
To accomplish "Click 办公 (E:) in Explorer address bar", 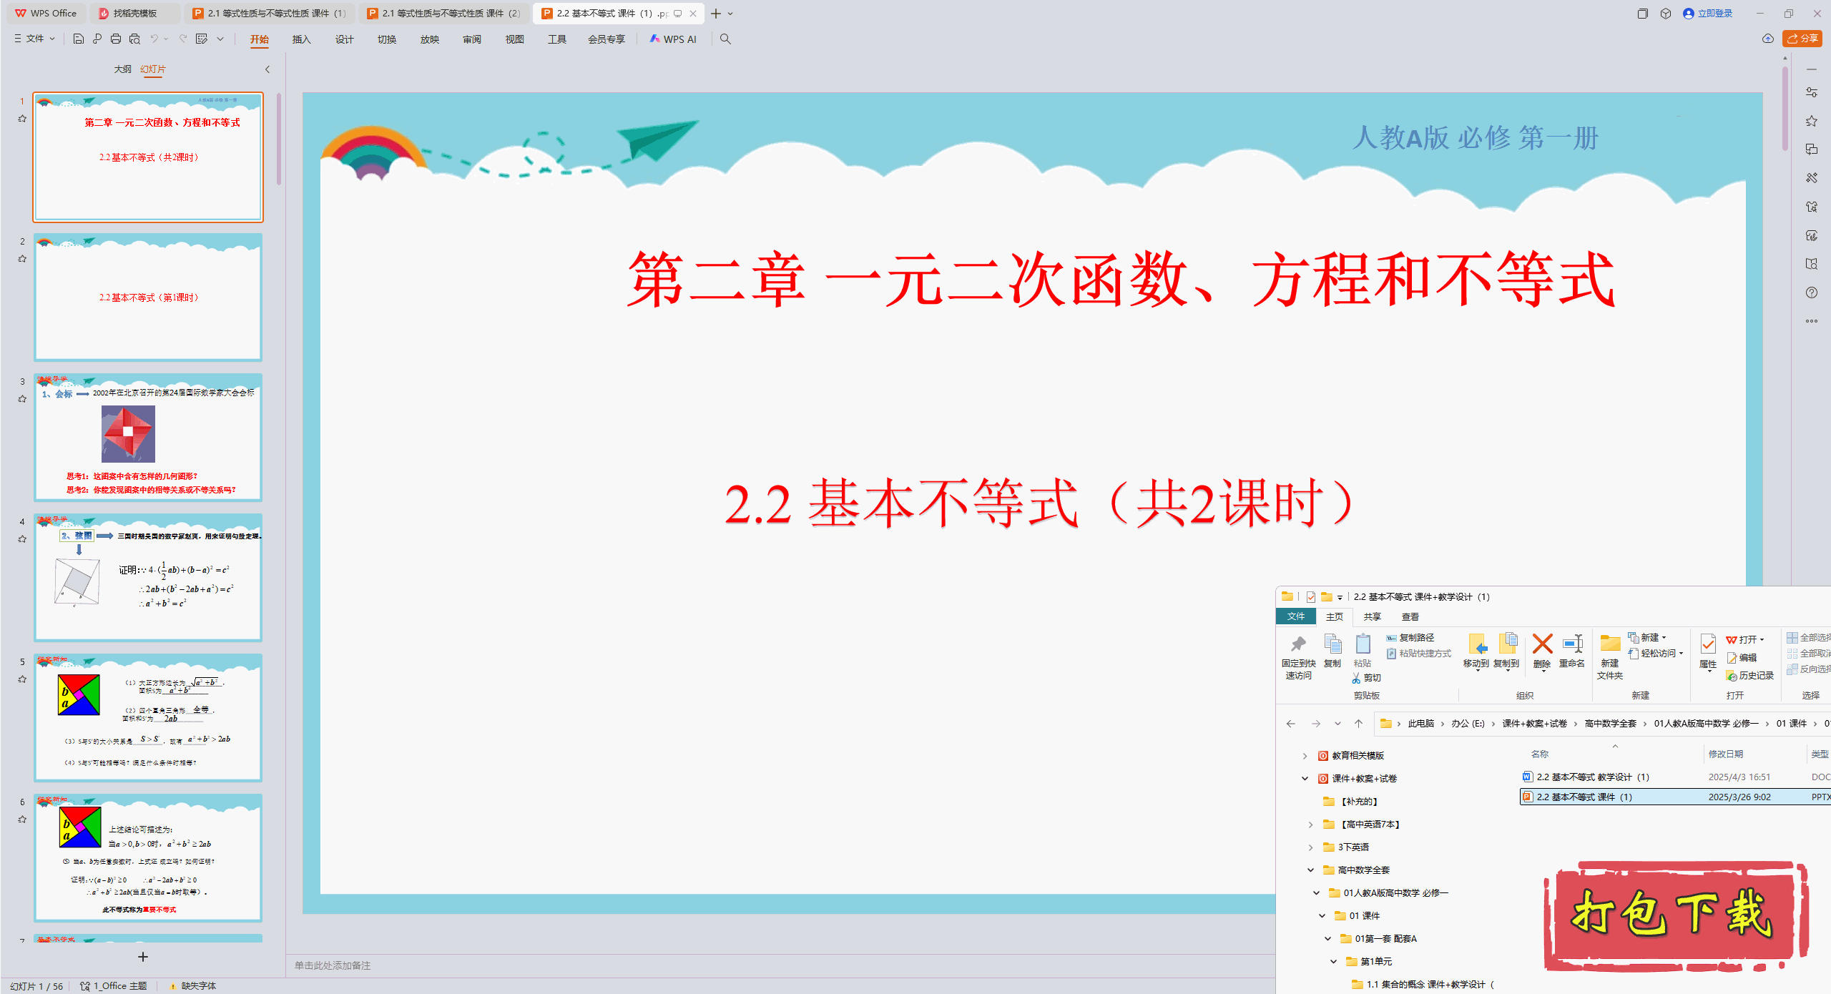I will (x=1468, y=724).
